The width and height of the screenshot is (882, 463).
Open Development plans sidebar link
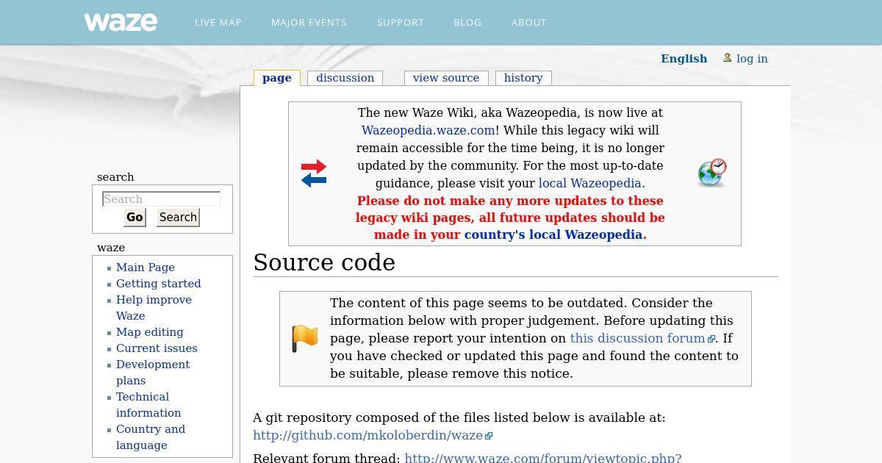153,373
